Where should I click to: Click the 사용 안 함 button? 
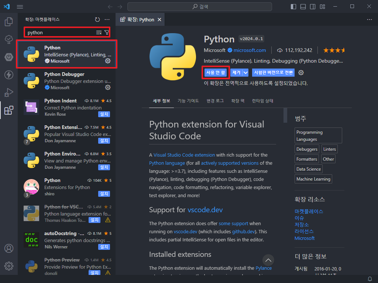pos(216,73)
